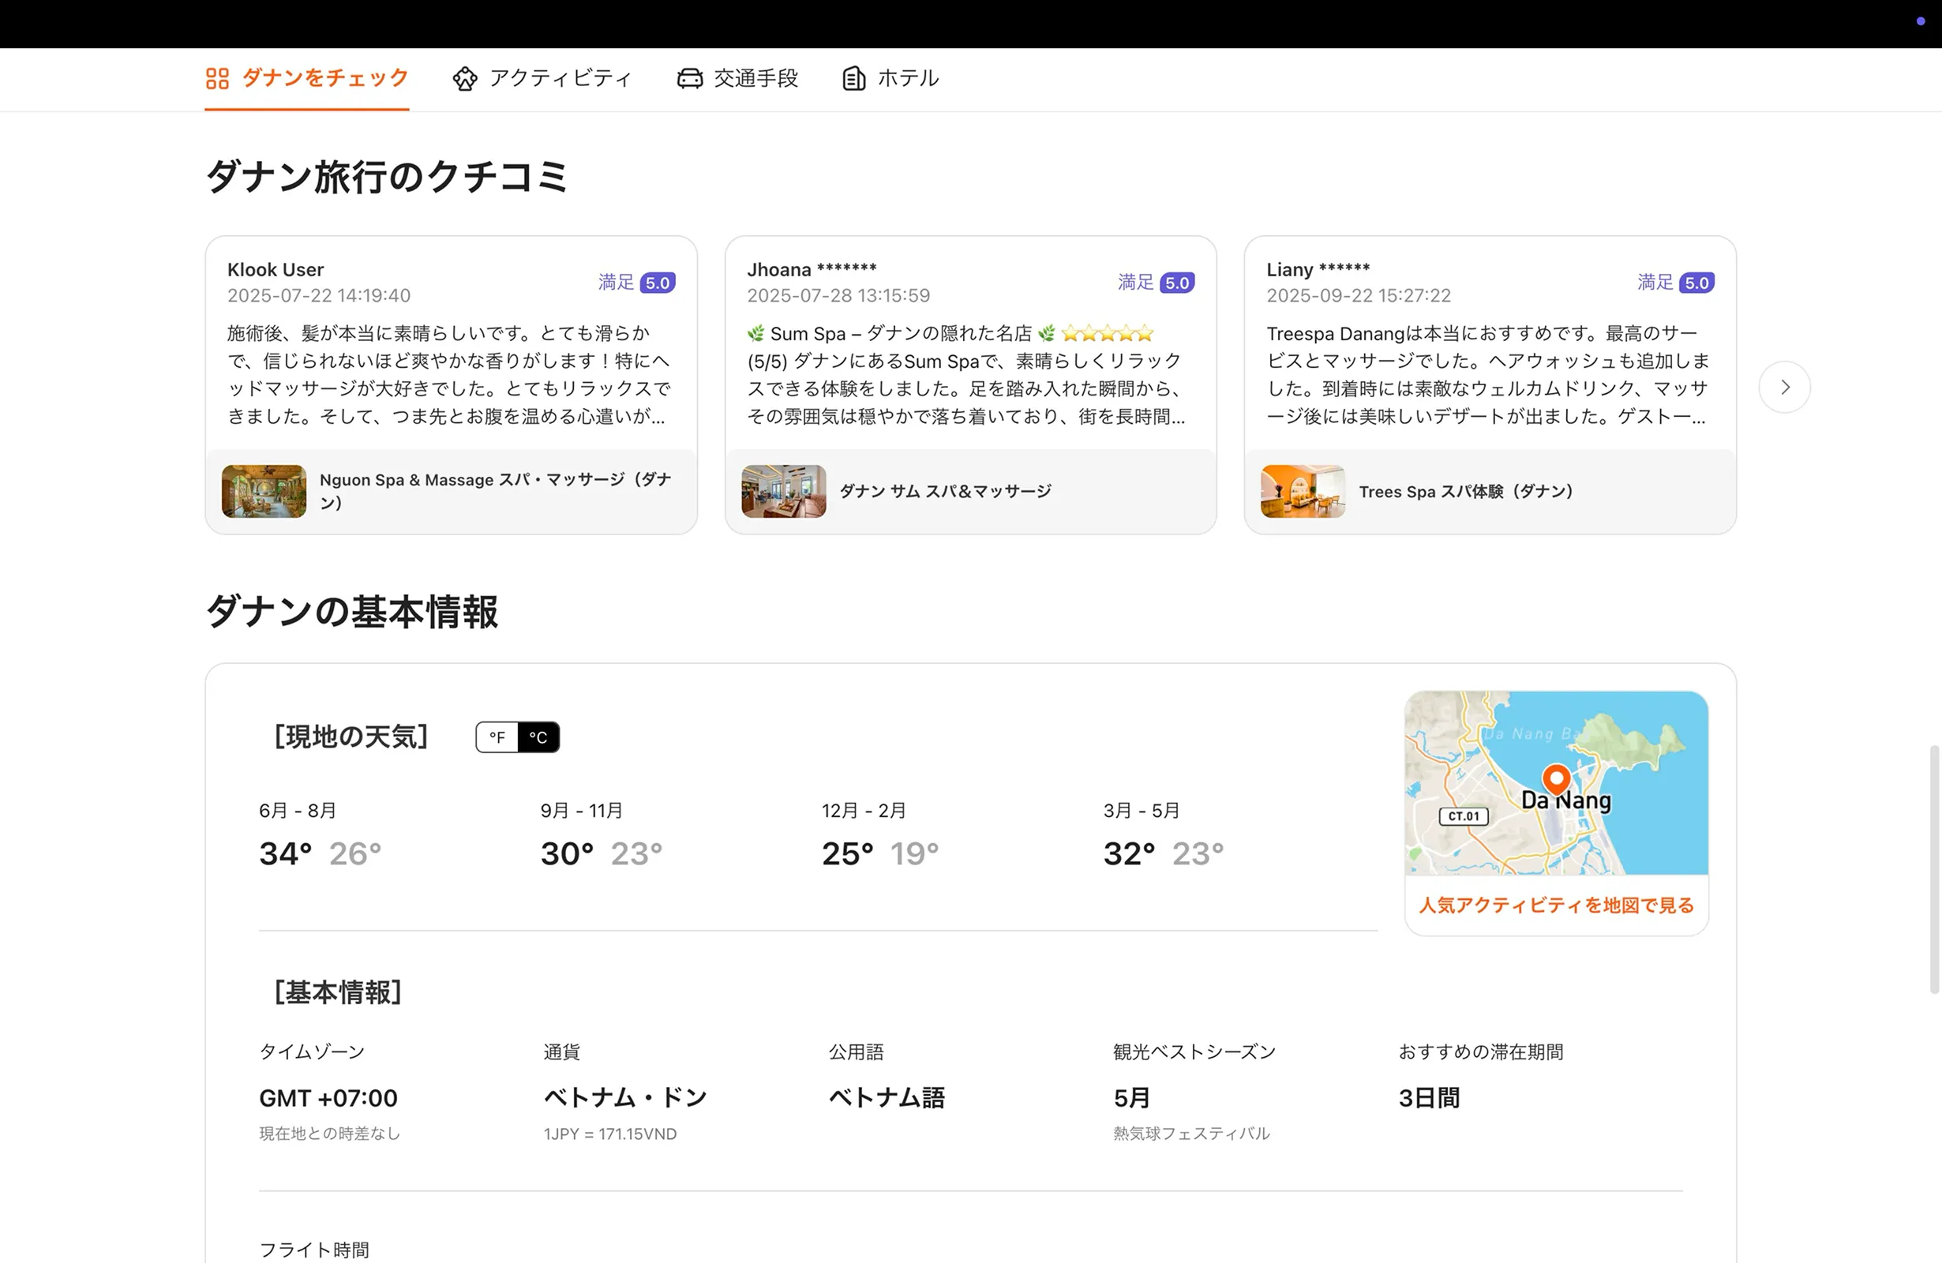Click the 3月 - 5月 season label
This screenshot has height=1263, width=1942.
point(1142,810)
